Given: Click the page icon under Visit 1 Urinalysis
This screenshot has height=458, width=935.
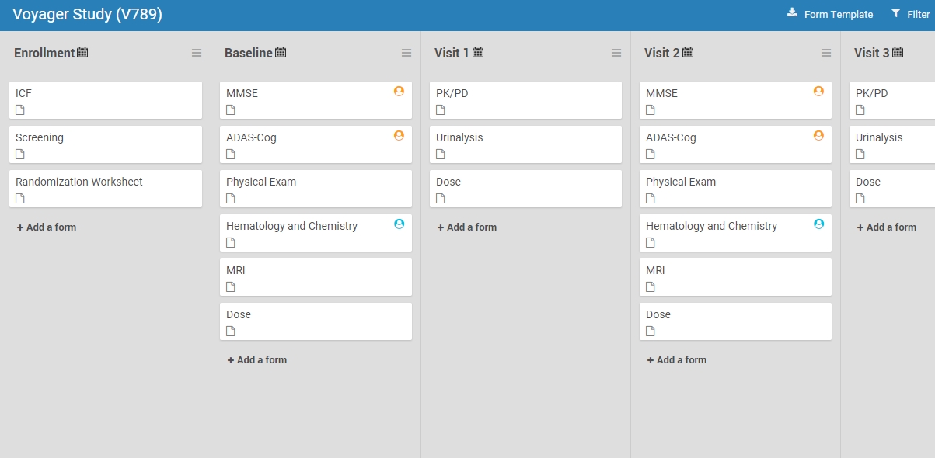Looking at the screenshot, I should [x=441, y=154].
